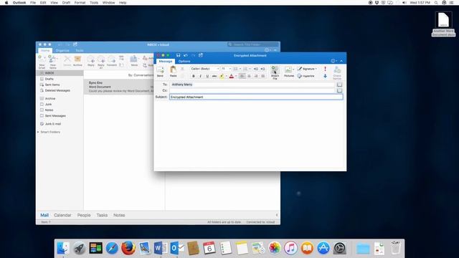Viewport: 459px width, 258px height.
Task: Click Move icon in Inbox ribbon
Action: click(134, 61)
